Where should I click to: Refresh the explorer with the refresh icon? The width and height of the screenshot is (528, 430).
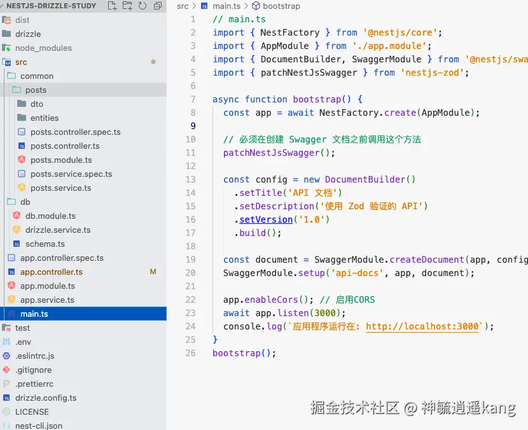pyautogui.click(x=142, y=6)
